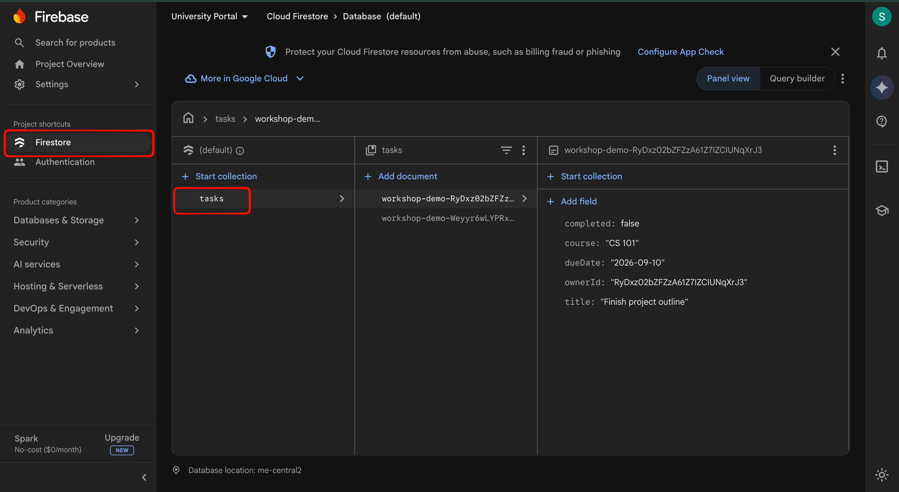Screen dimensions: 899x492
Task: Click chevron on workshop-demo-RyDxz document row
Action: point(524,199)
